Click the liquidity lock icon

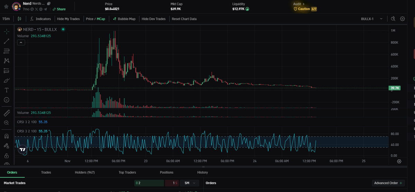click(247, 9)
